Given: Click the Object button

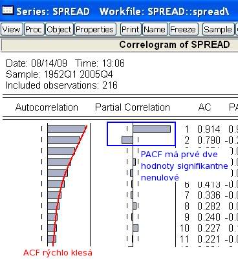Looking at the screenshot, I should (x=59, y=29).
